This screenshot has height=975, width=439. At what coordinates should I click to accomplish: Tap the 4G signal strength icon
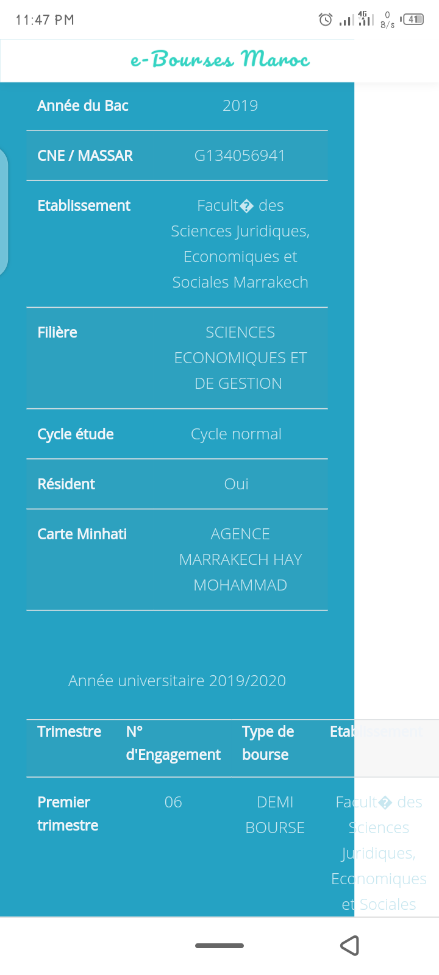365,19
